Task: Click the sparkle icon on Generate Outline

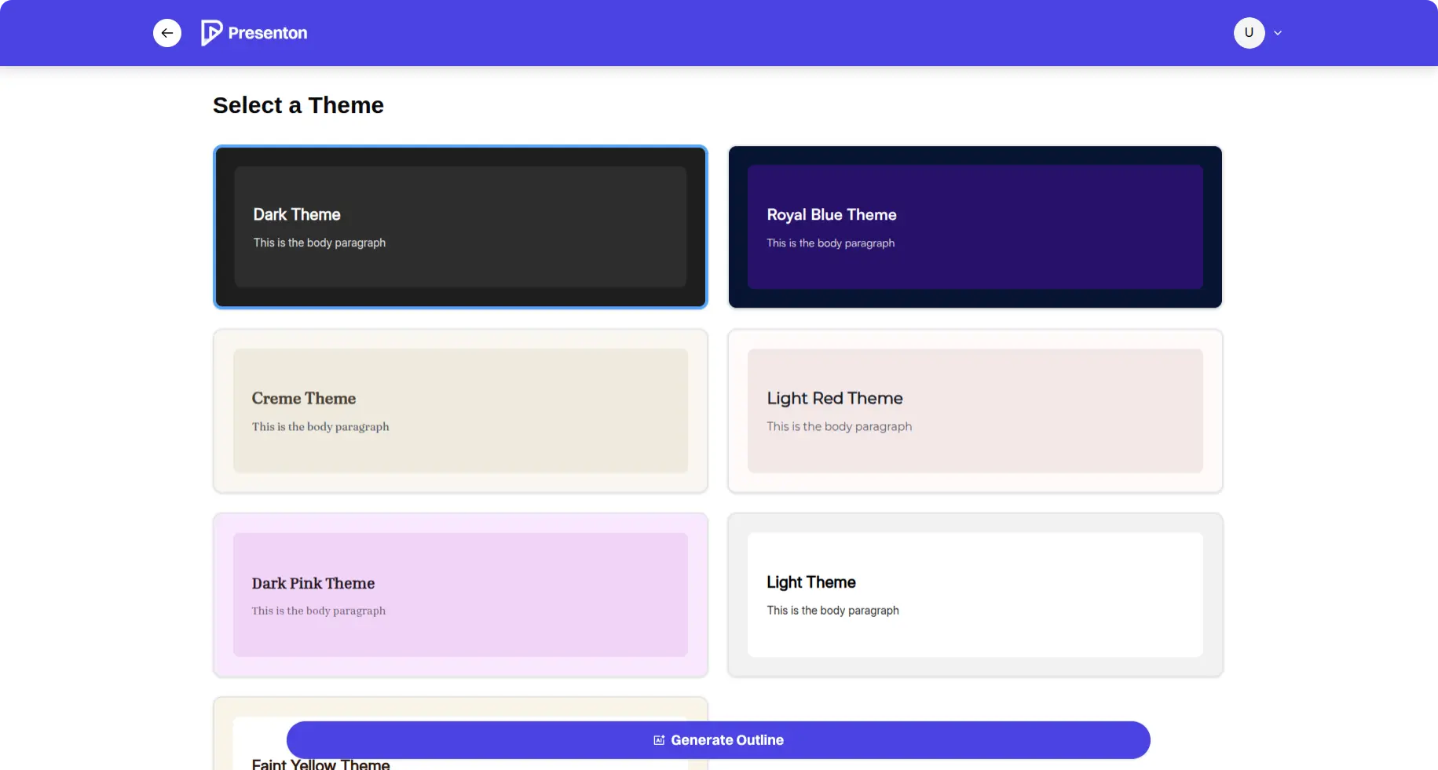Action: (659, 740)
